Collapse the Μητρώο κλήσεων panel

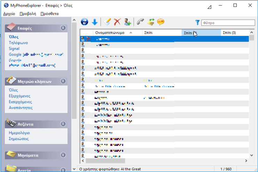(63, 81)
